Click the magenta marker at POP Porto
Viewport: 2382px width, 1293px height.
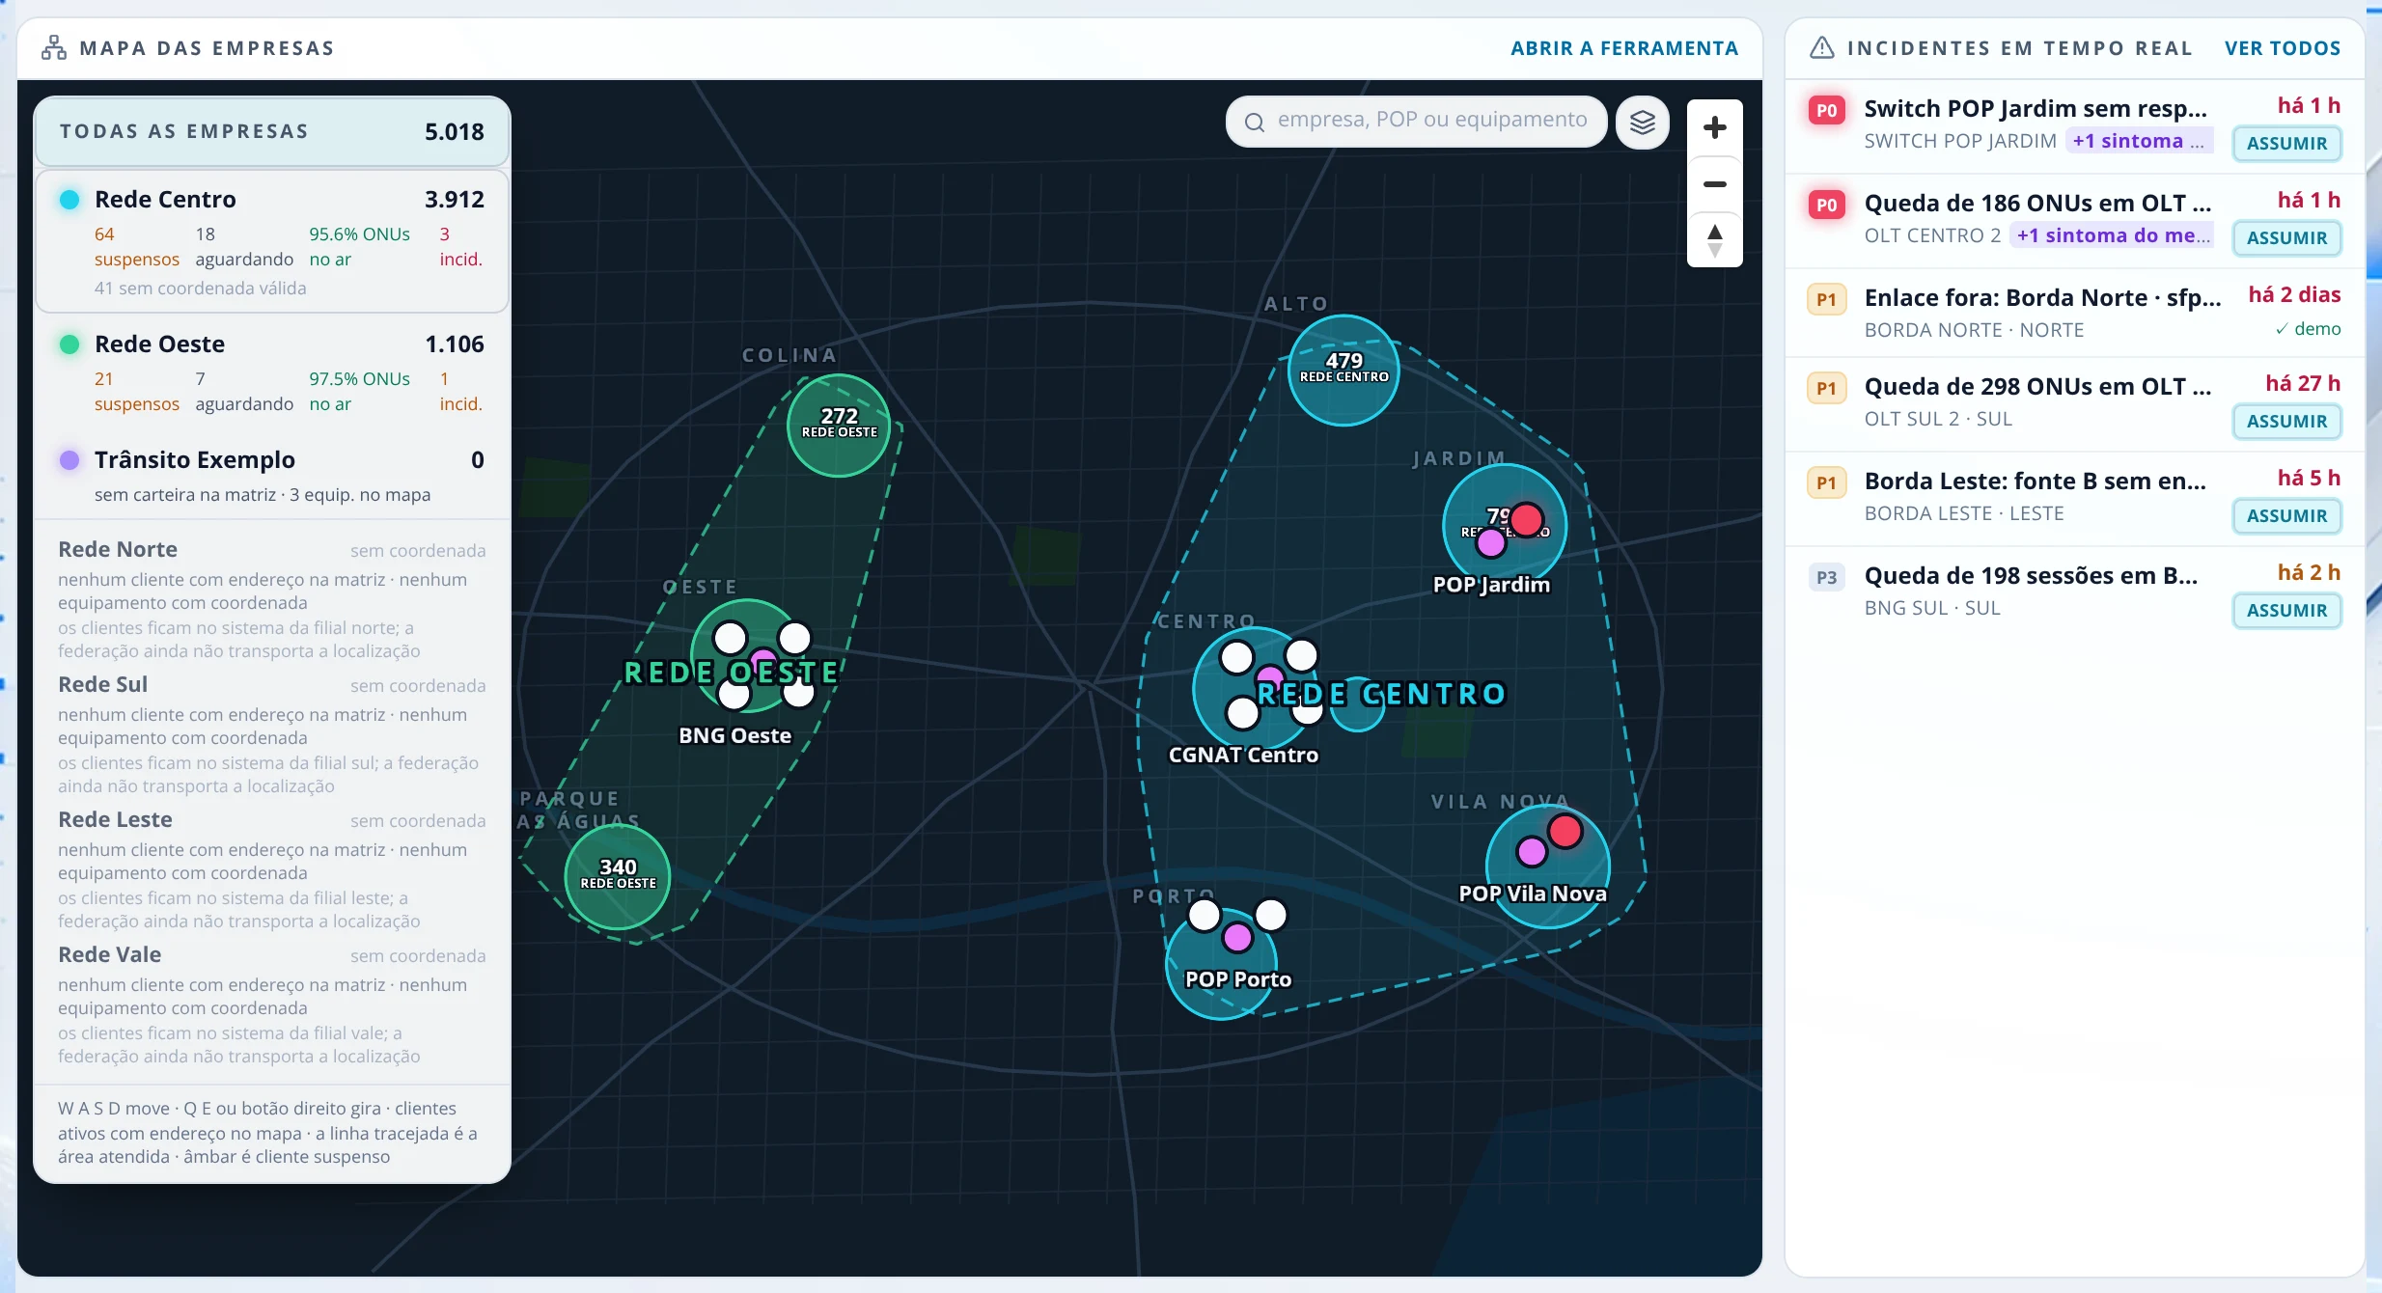[x=1237, y=937]
